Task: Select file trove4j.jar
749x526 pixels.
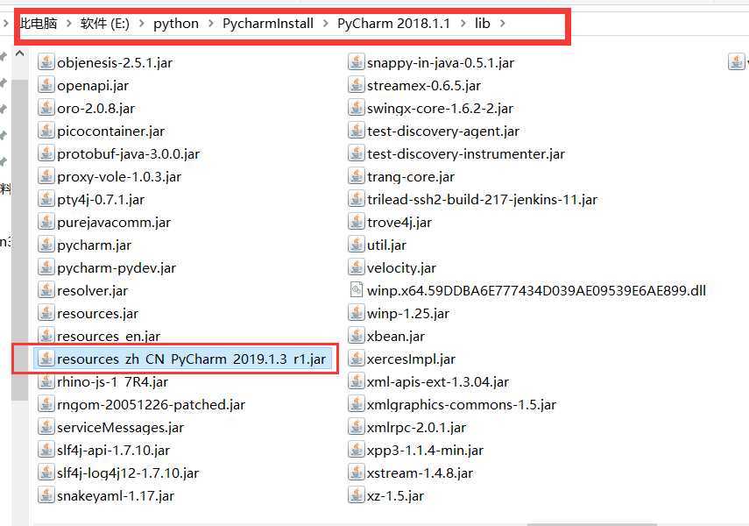Action: click(x=390, y=222)
